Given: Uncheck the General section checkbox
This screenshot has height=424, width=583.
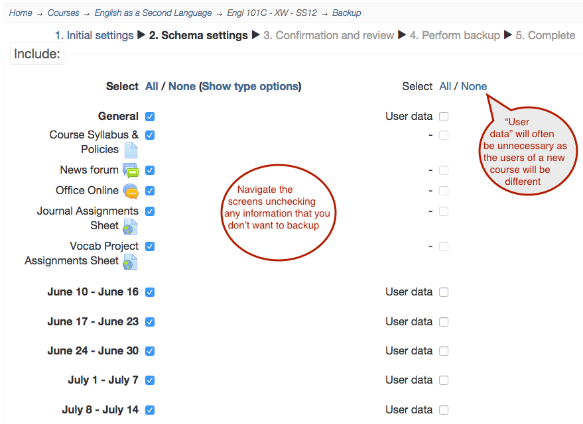Looking at the screenshot, I should pyautogui.click(x=150, y=117).
